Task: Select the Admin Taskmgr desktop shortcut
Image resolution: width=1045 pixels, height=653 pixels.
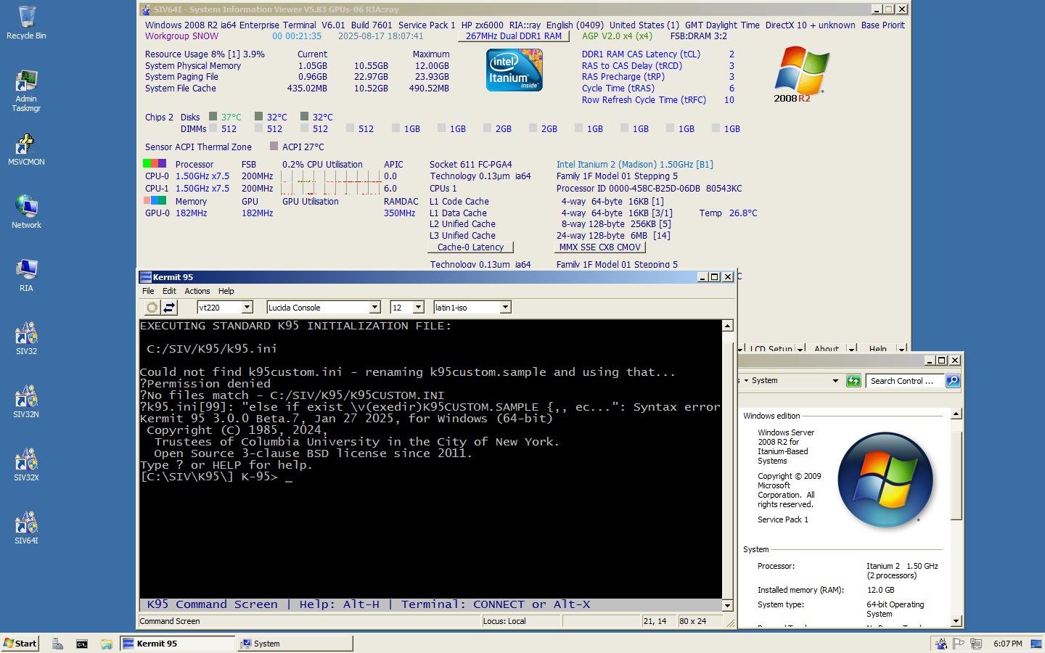Action: pyautogui.click(x=26, y=91)
